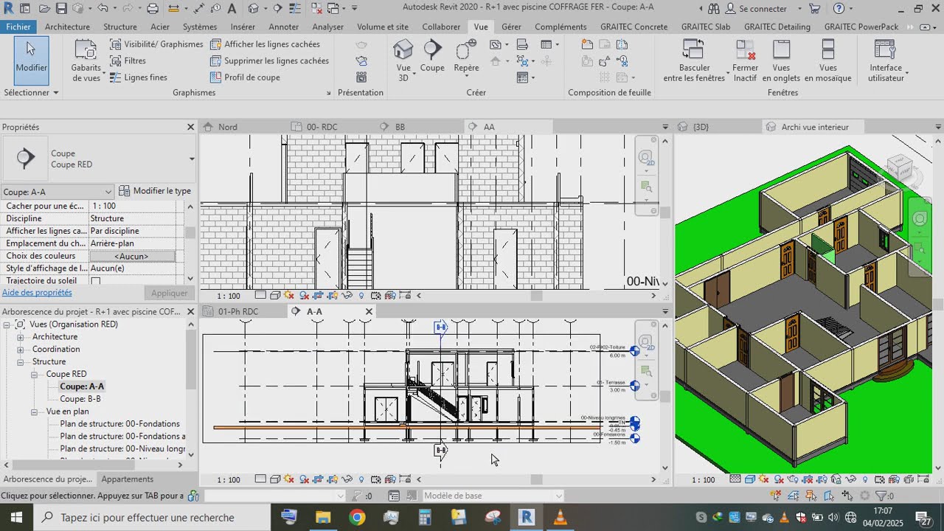Switch to the Annoter ribbon tab
The height and width of the screenshot is (531, 944).
284,27
